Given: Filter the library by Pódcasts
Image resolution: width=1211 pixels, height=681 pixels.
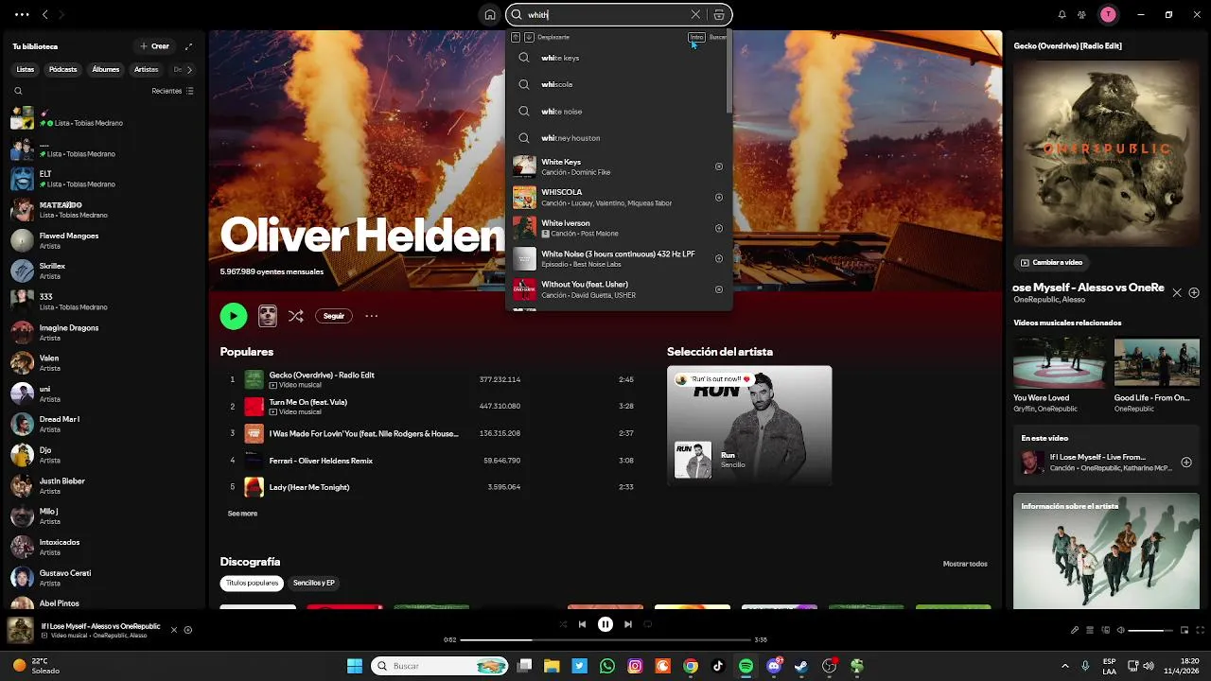Looking at the screenshot, I should tap(63, 69).
